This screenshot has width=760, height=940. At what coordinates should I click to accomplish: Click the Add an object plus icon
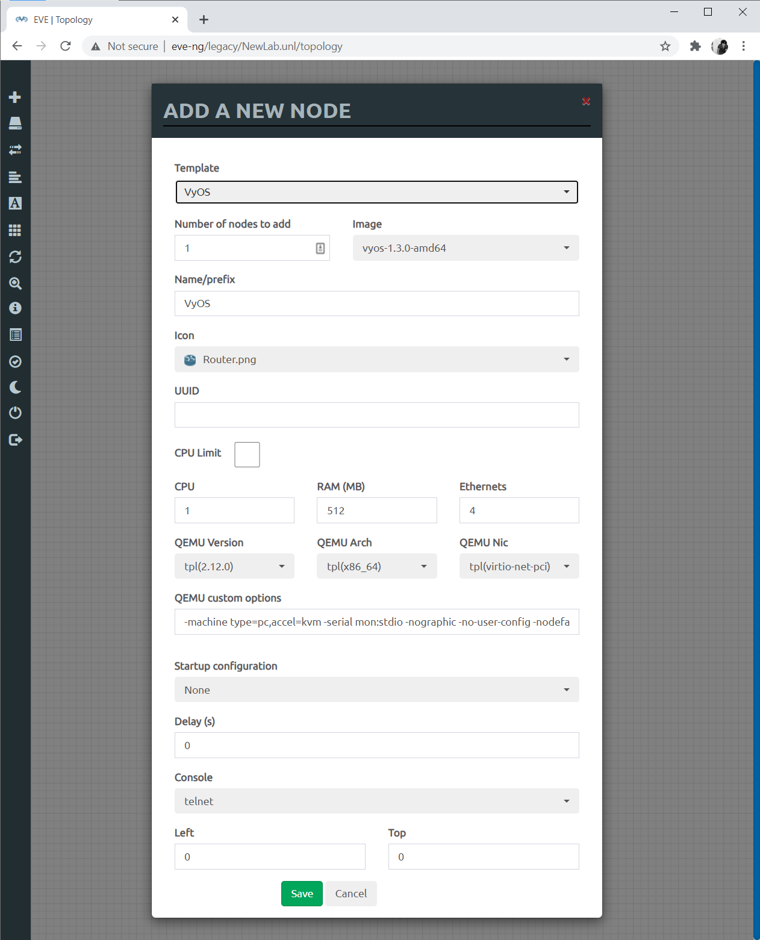tap(15, 97)
